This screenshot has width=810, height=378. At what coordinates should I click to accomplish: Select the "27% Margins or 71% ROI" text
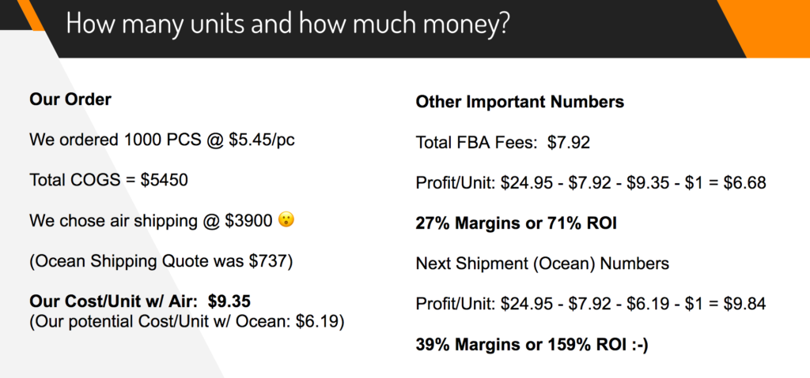[x=517, y=223]
